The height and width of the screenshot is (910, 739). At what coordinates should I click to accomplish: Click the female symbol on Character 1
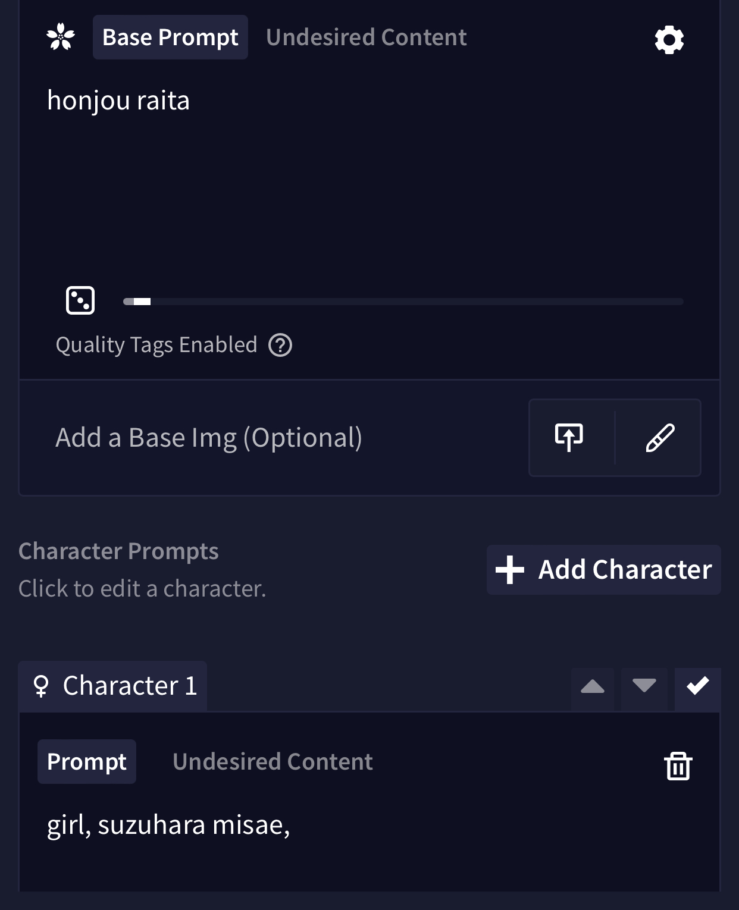[x=41, y=686]
